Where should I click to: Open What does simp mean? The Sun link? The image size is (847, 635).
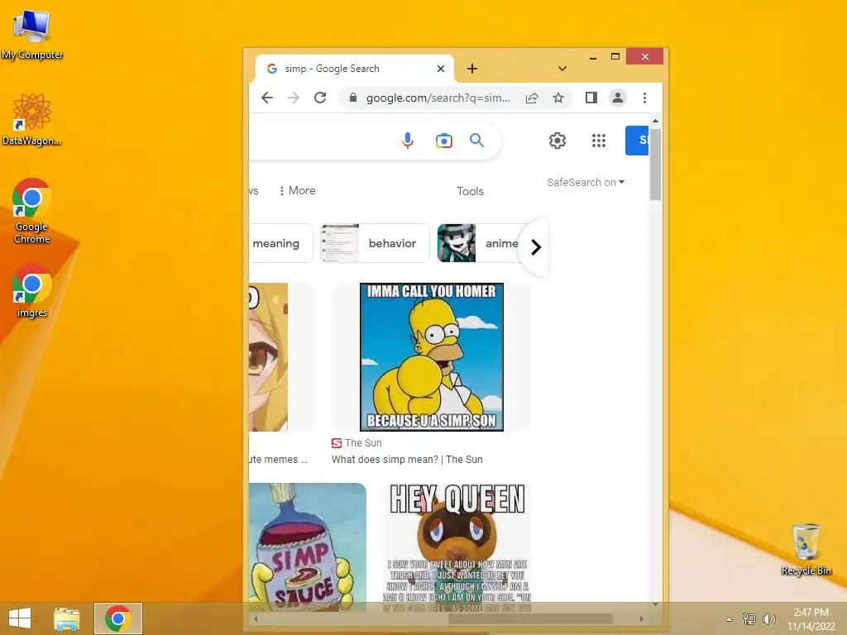click(407, 460)
